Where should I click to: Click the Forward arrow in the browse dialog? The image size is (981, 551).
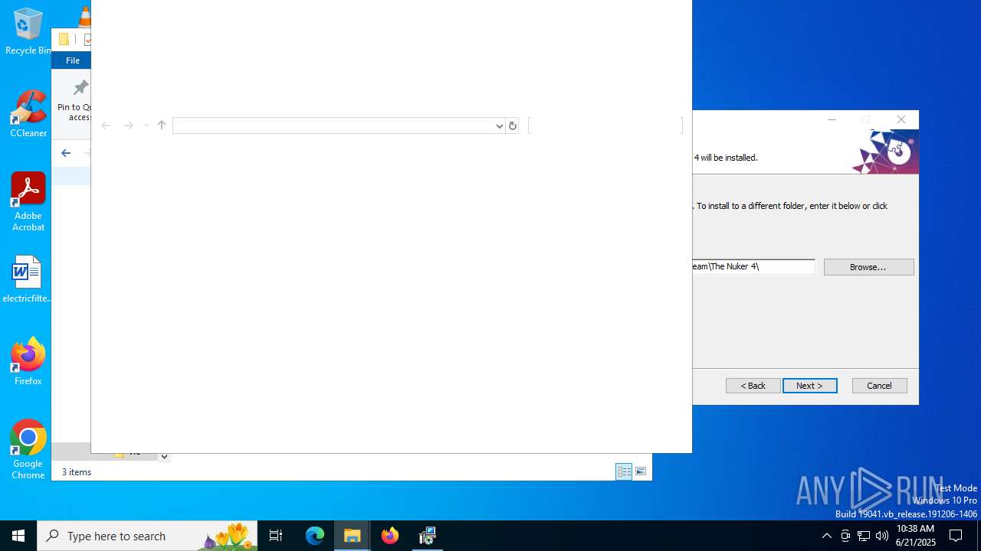[x=129, y=126]
